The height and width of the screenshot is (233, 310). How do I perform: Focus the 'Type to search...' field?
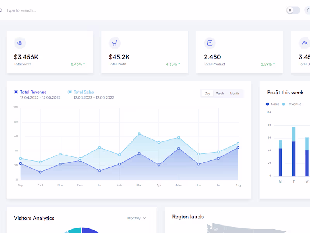[21, 10]
